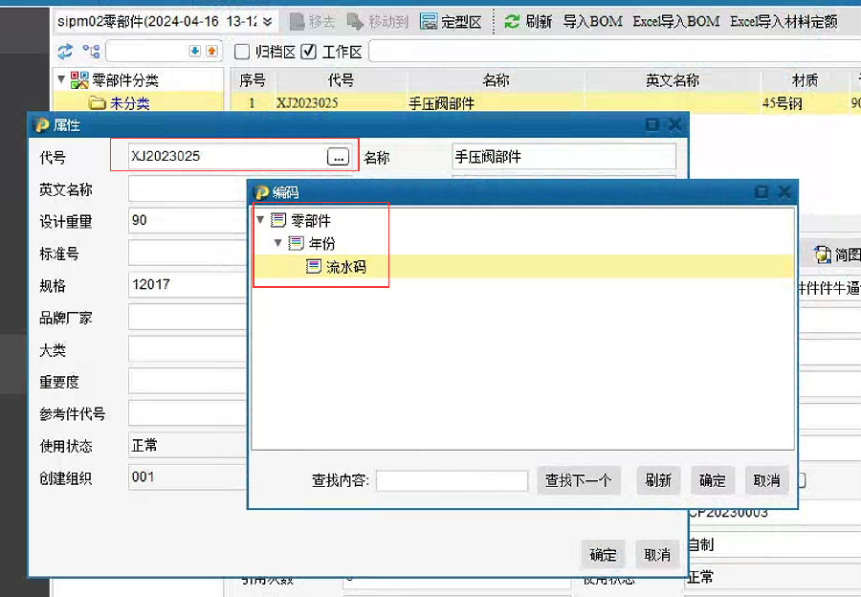Click table cell XJ2023025 in row 1
This screenshot has height=597, width=861.
click(307, 102)
